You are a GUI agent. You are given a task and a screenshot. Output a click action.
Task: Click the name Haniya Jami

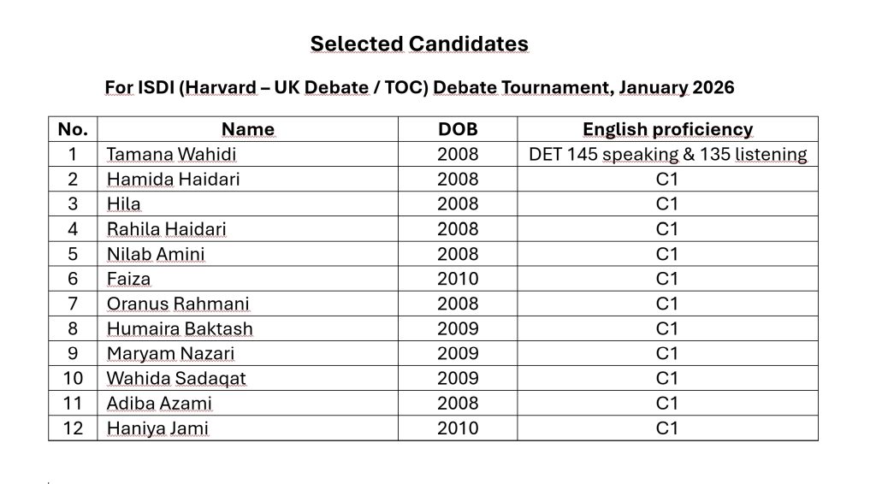[x=157, y=428]
